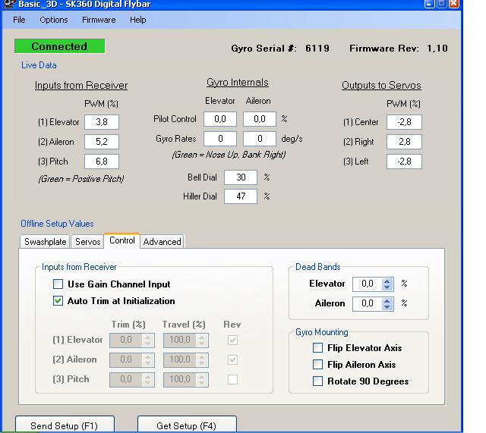Screen dimensions: 486x433
Task: Click the Elevator Travel stepper arrows
Action: (202, 340)
